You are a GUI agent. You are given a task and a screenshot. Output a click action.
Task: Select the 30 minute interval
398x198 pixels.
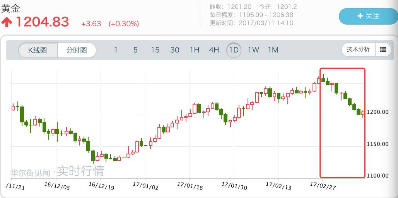(175, 50)
